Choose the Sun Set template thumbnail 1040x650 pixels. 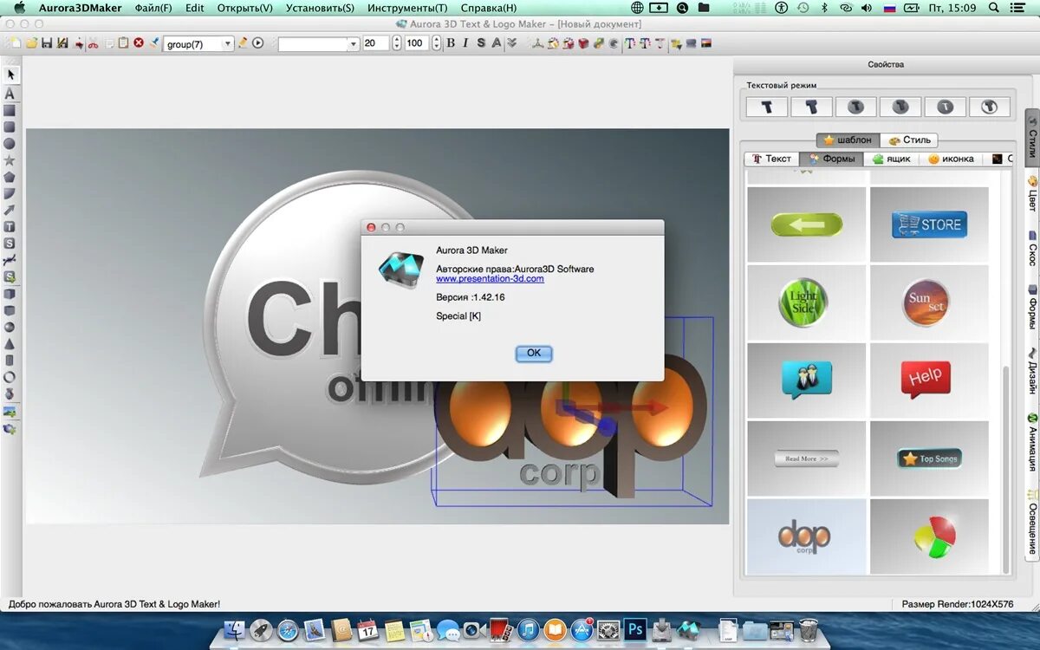929,302
